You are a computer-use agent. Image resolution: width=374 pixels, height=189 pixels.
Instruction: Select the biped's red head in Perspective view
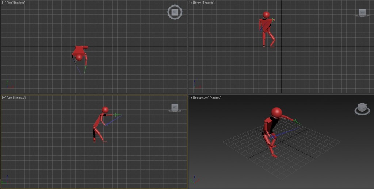pos(276,112)
